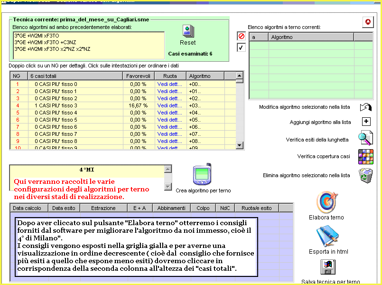Viewport: 382px width, 285px height.
Task: Sort by '6 casi totali' column header
Action: click(x=75, y=76)
